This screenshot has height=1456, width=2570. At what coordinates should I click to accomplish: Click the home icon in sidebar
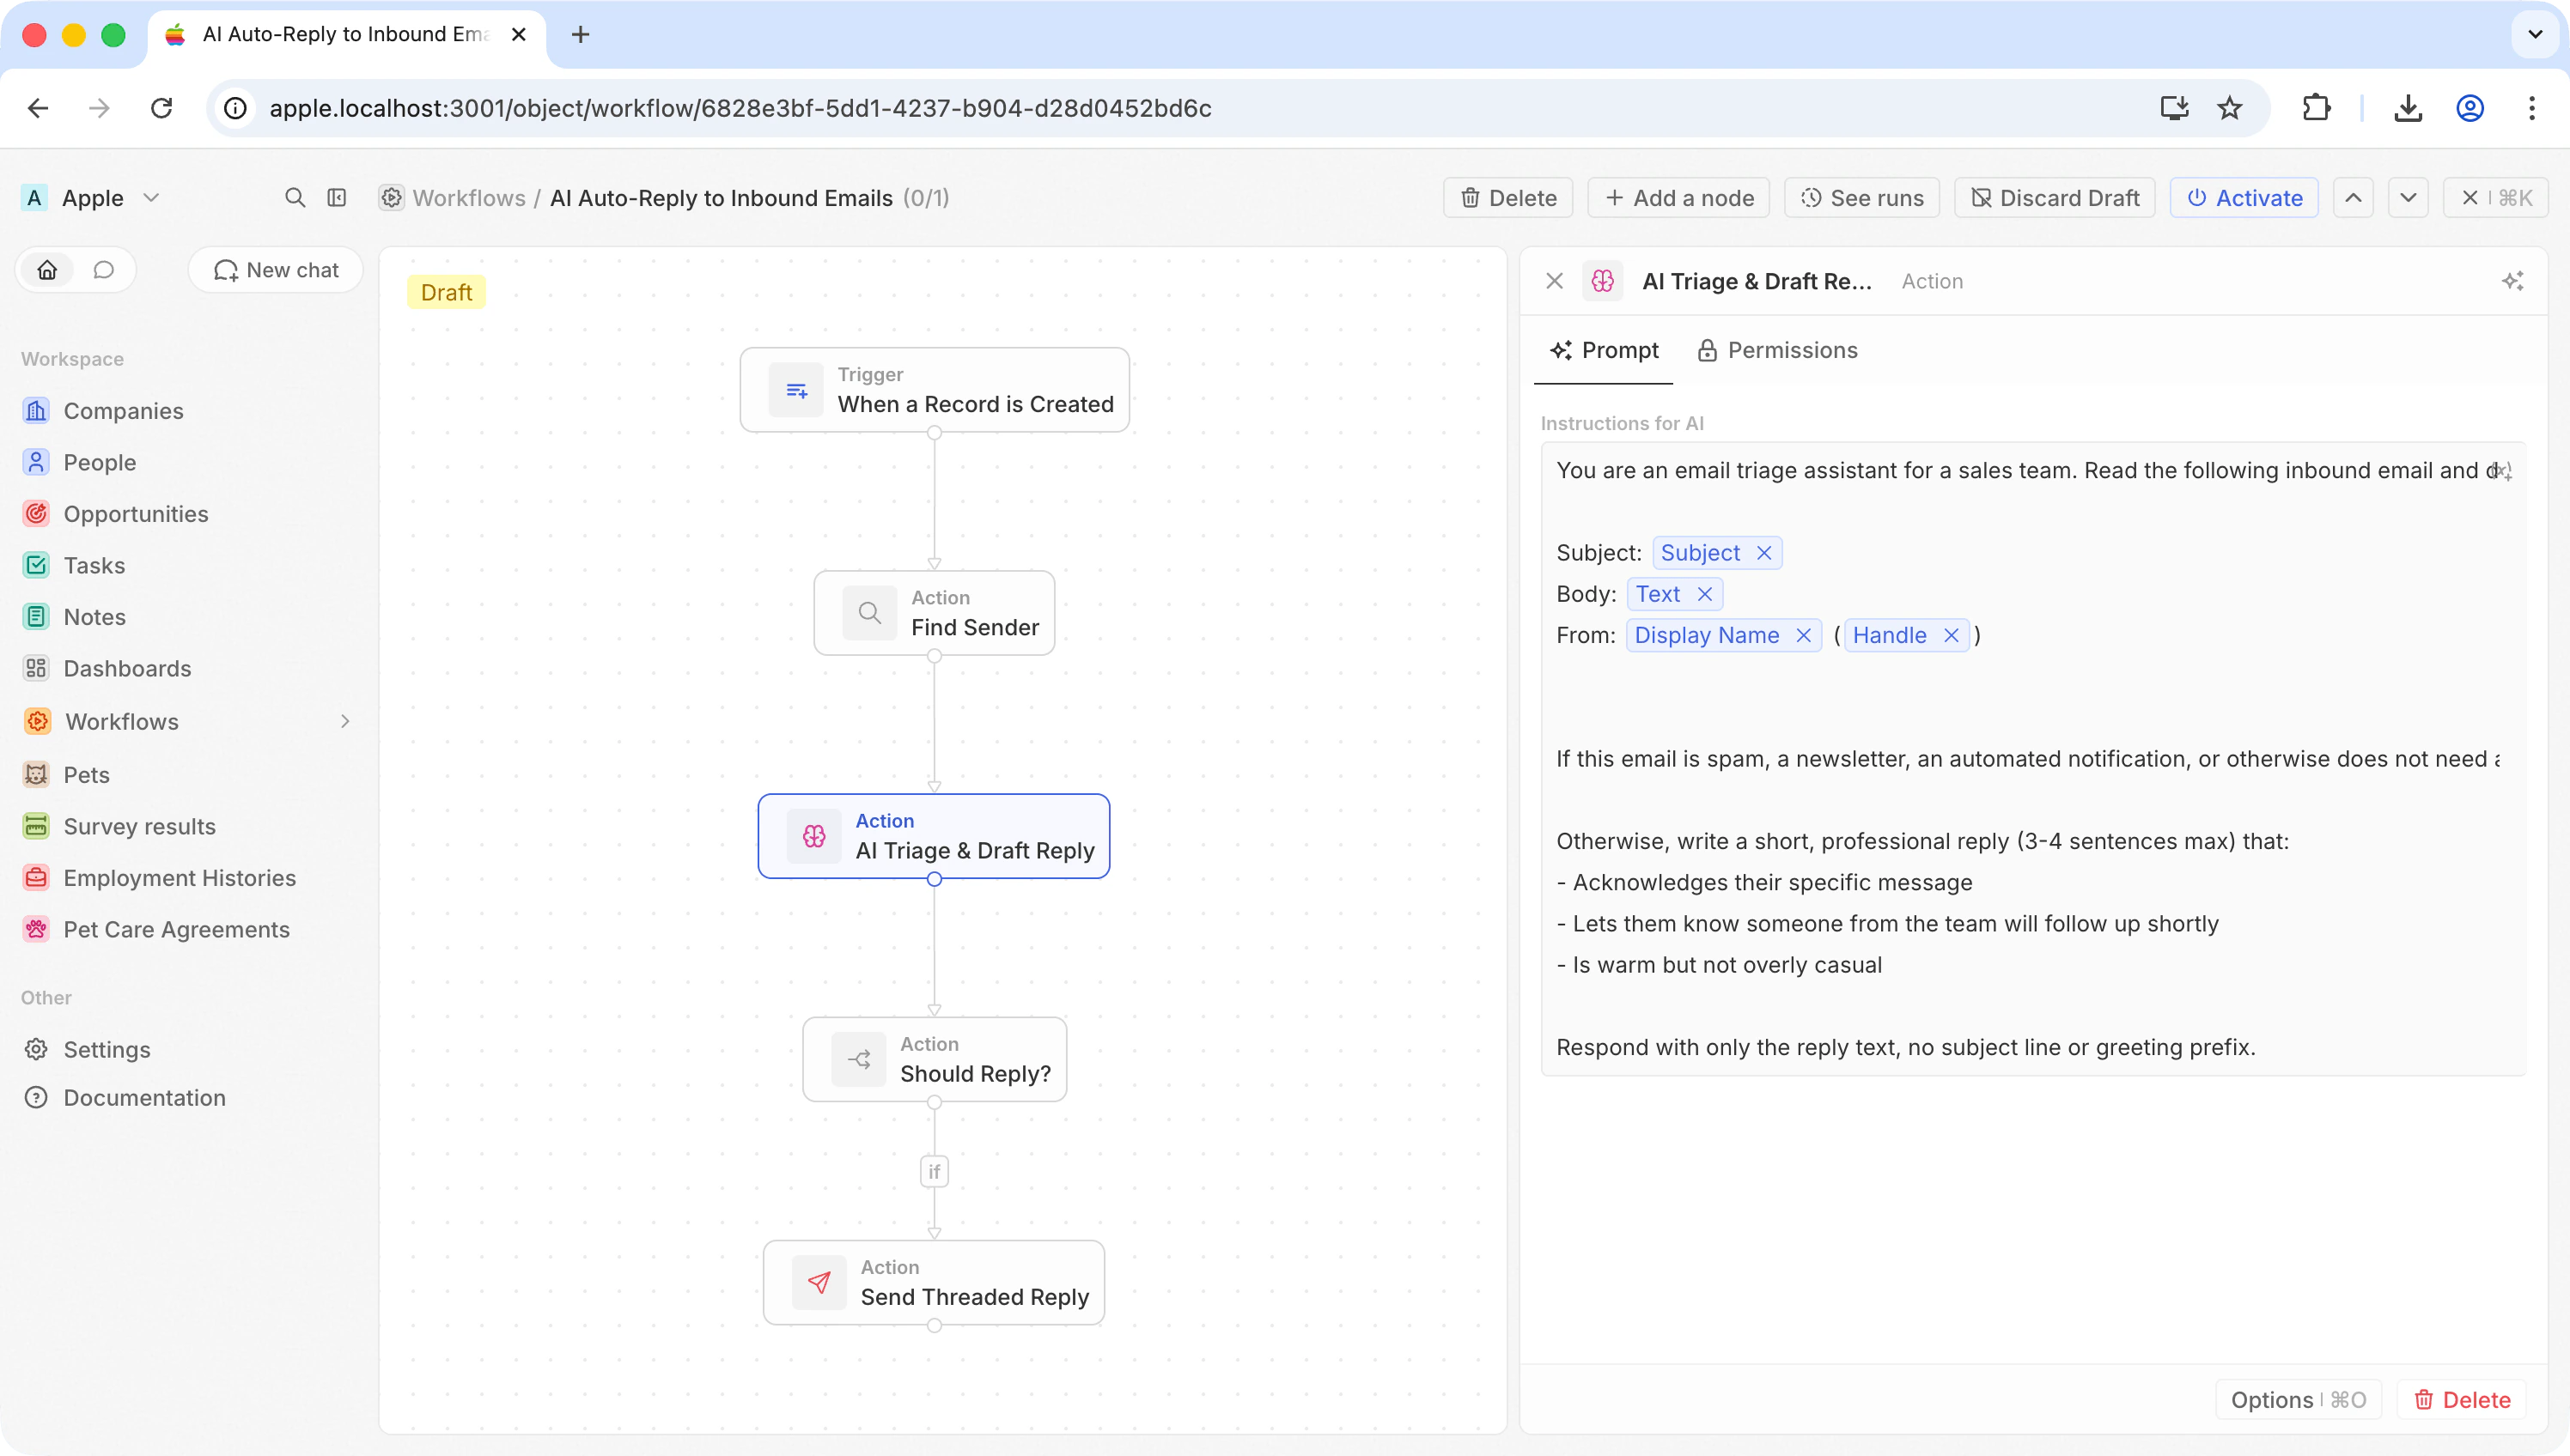click(47, 270)
